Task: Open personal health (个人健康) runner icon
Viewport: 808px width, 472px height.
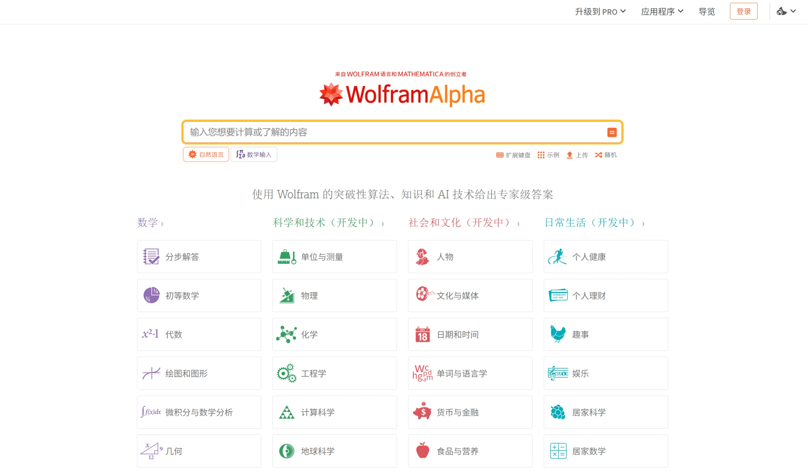Action: pyautogui.click(x=558, y=257)
